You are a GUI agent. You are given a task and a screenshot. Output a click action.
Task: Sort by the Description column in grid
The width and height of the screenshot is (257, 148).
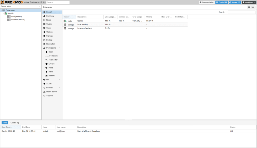90,17
